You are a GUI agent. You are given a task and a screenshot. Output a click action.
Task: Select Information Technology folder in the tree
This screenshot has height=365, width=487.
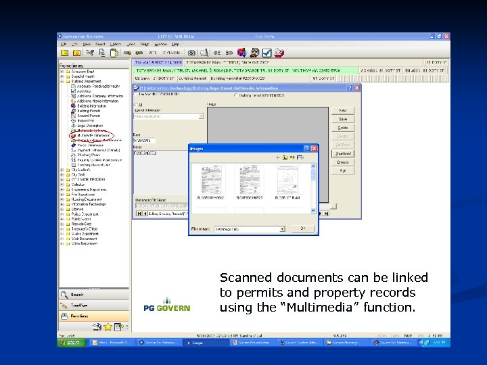point(89,204)
